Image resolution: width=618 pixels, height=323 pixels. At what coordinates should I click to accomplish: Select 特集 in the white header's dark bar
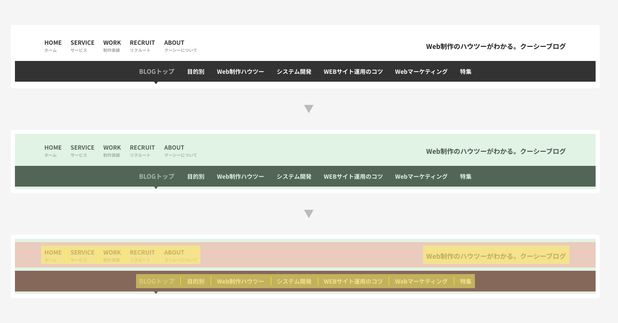[466, 71]
